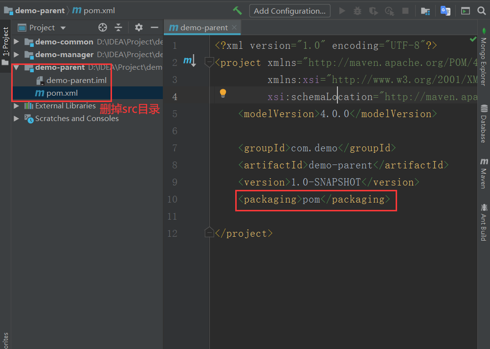The width and height of the screenshot is (490, 349).
Task: Open the Maven side tab
Action: click(484, 173)
